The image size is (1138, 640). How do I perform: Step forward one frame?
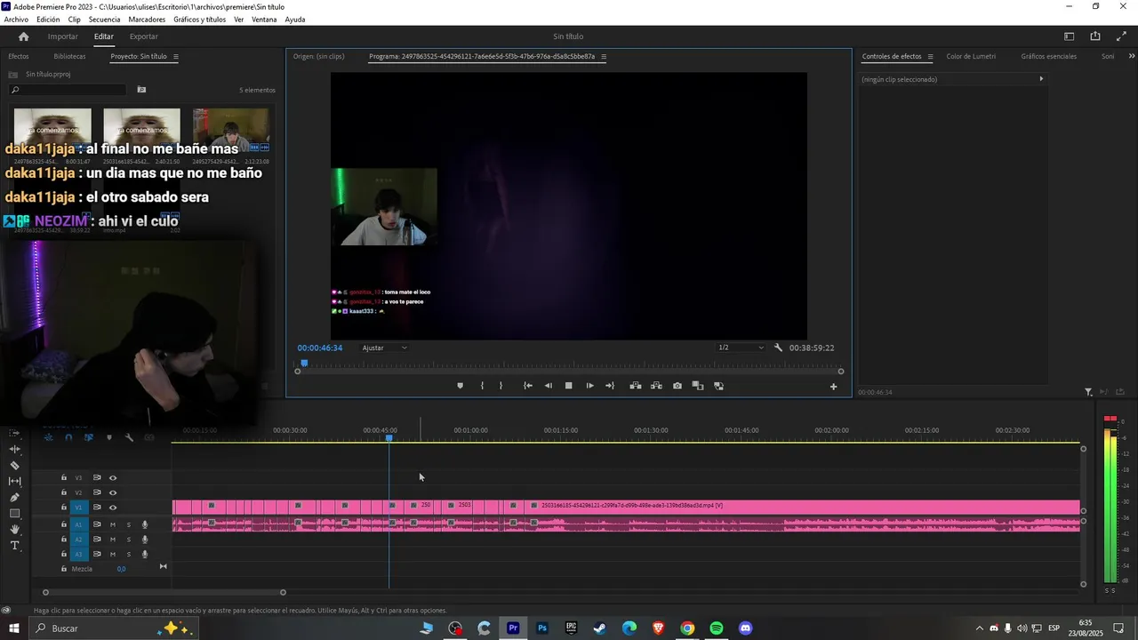pos(589,386)
